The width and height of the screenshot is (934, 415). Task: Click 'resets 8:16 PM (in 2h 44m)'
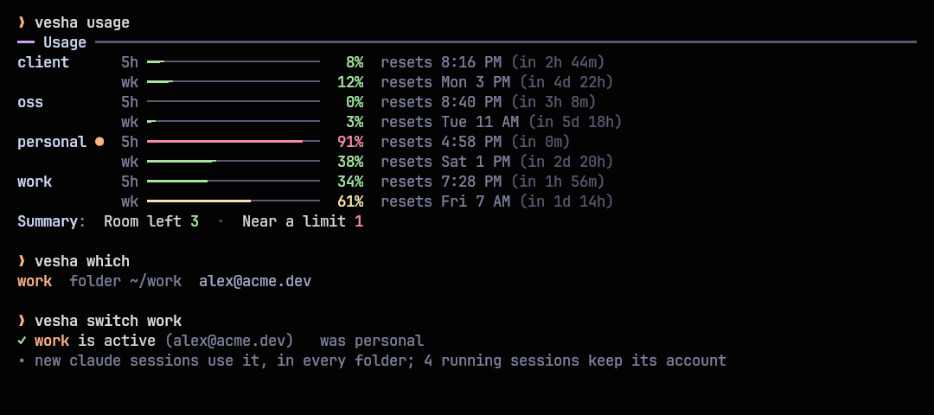tap(493, 62)
